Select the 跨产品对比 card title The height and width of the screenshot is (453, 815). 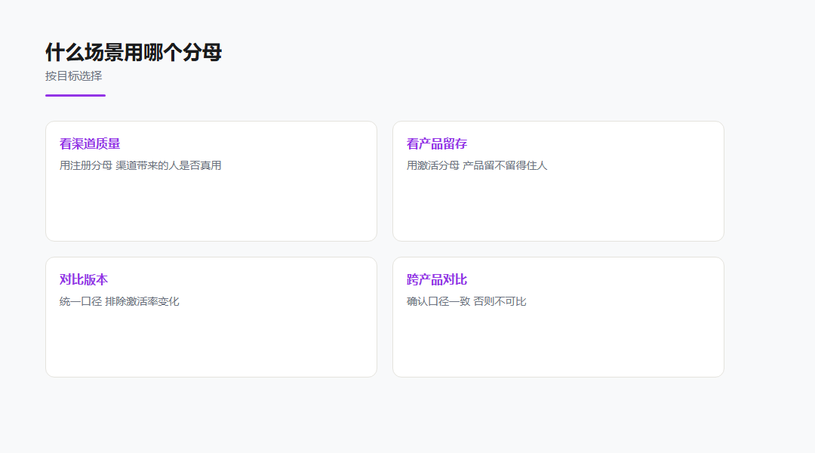[437, 279]
